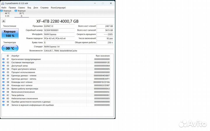
Task: Click the Атрибут column header
Action: [48, 56]
